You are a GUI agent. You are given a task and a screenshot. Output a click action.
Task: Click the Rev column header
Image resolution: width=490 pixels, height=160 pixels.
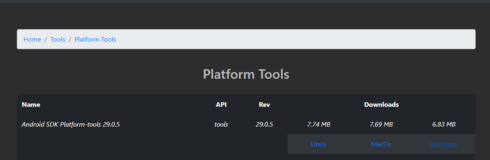point(264,104)
